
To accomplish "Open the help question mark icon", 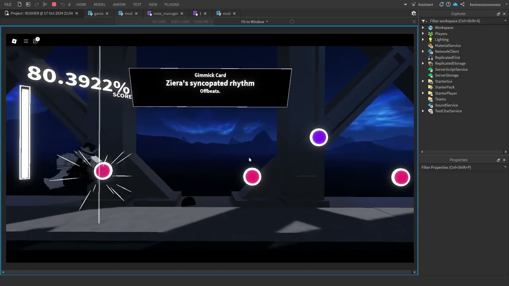I will [448, 4].
